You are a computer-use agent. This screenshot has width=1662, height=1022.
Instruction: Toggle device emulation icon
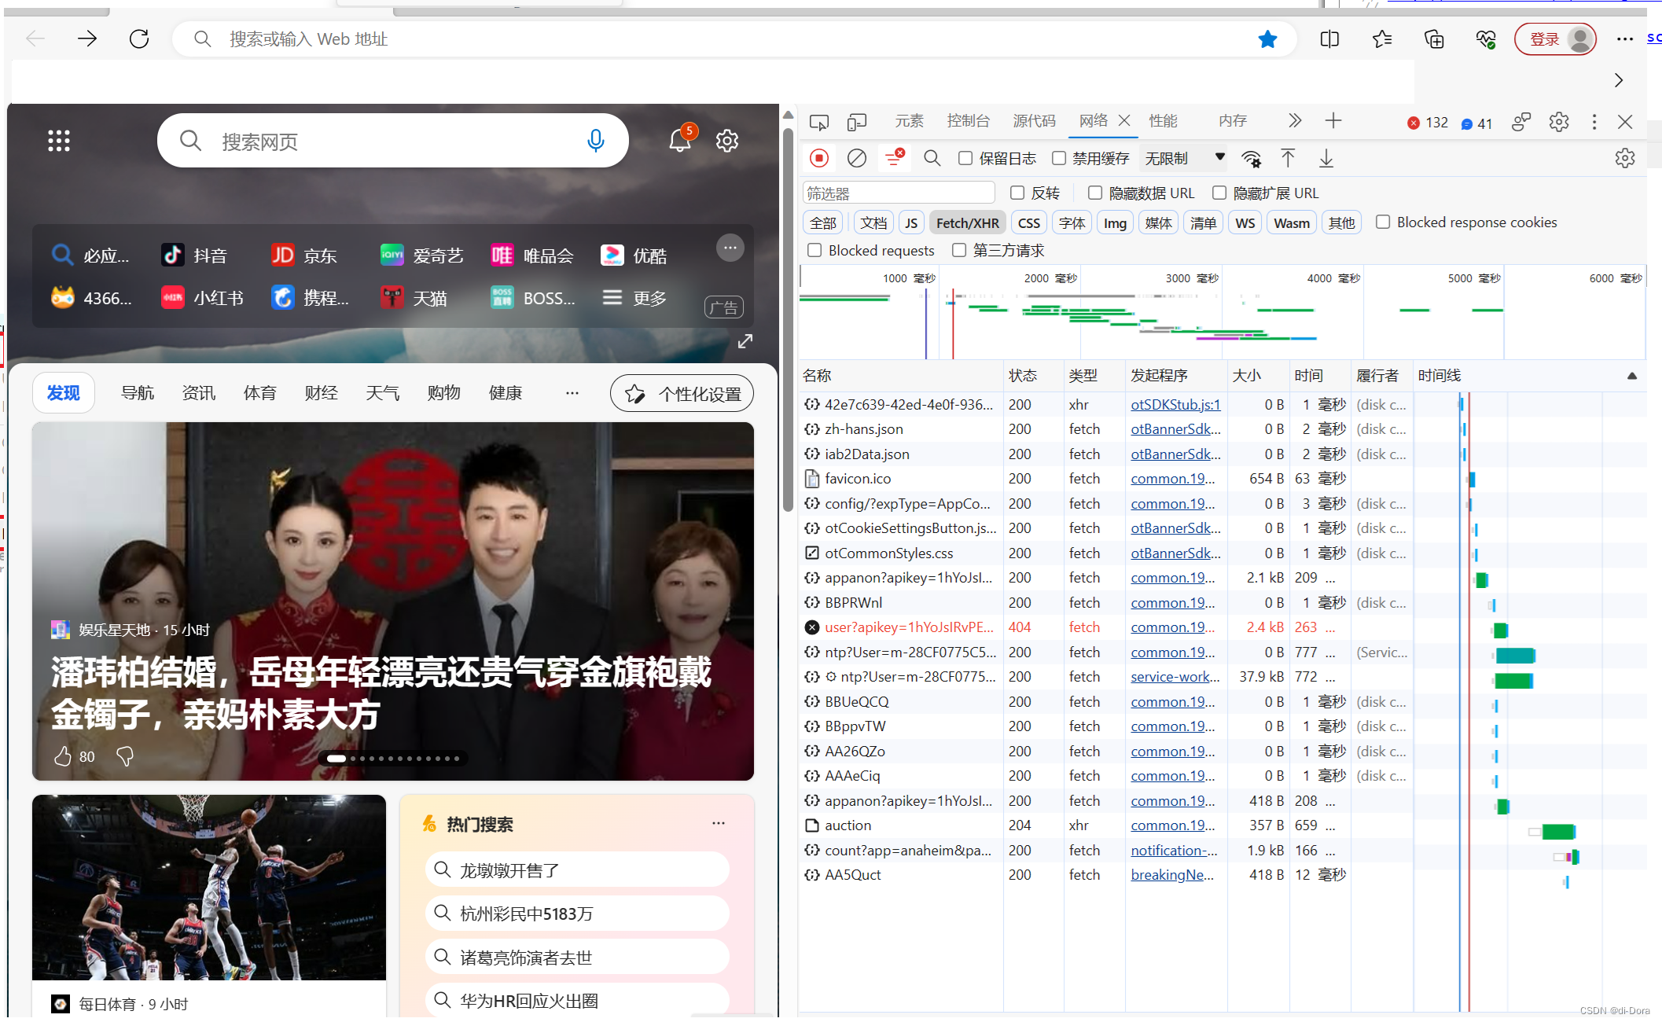tap(857, 122)
